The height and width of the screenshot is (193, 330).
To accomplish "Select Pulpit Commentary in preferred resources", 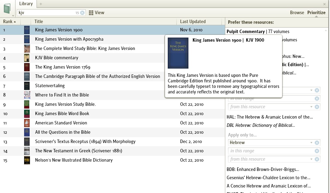I will pyautogui.click(x=258, y=32).
